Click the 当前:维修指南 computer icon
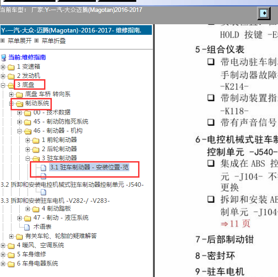Viewport: 278px width, 277px height. point(3,58)
